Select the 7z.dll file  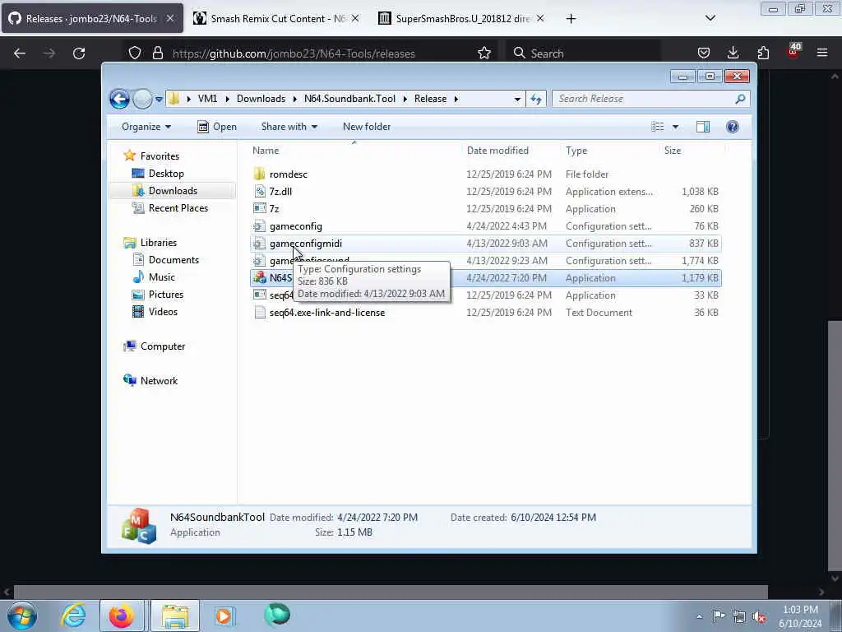coord(280,191)
